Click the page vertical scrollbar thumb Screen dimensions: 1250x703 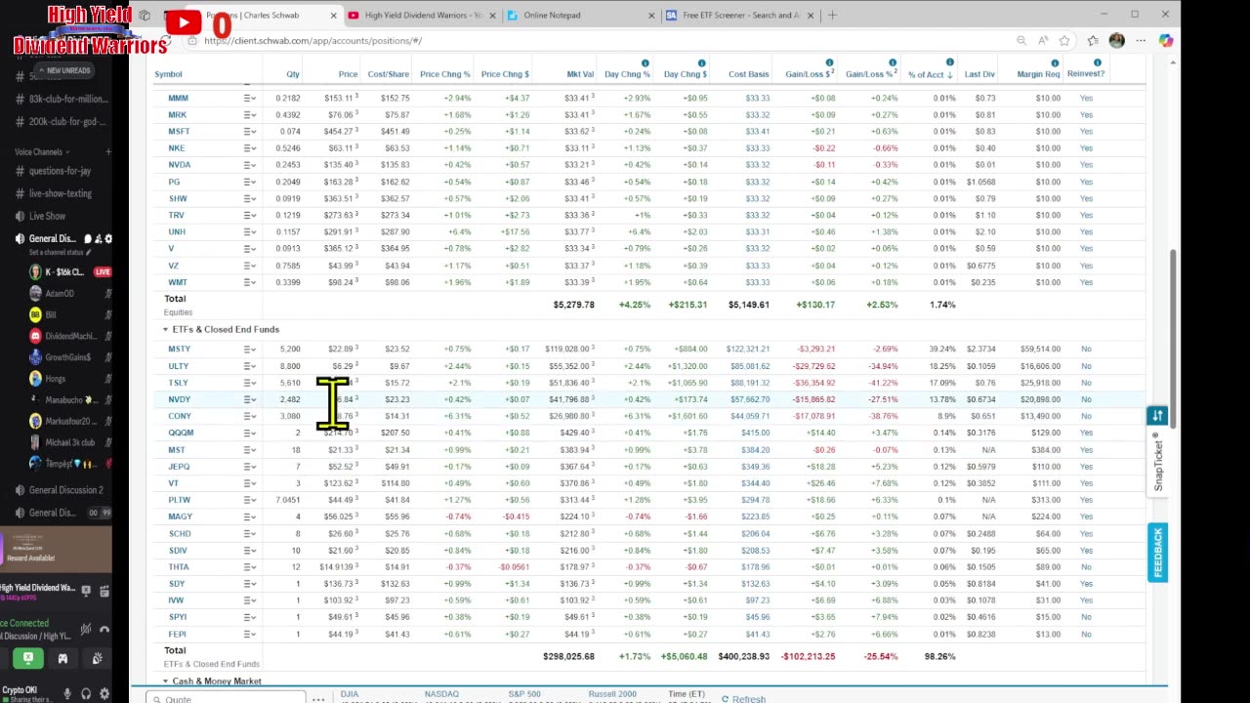coord(1174,338)
